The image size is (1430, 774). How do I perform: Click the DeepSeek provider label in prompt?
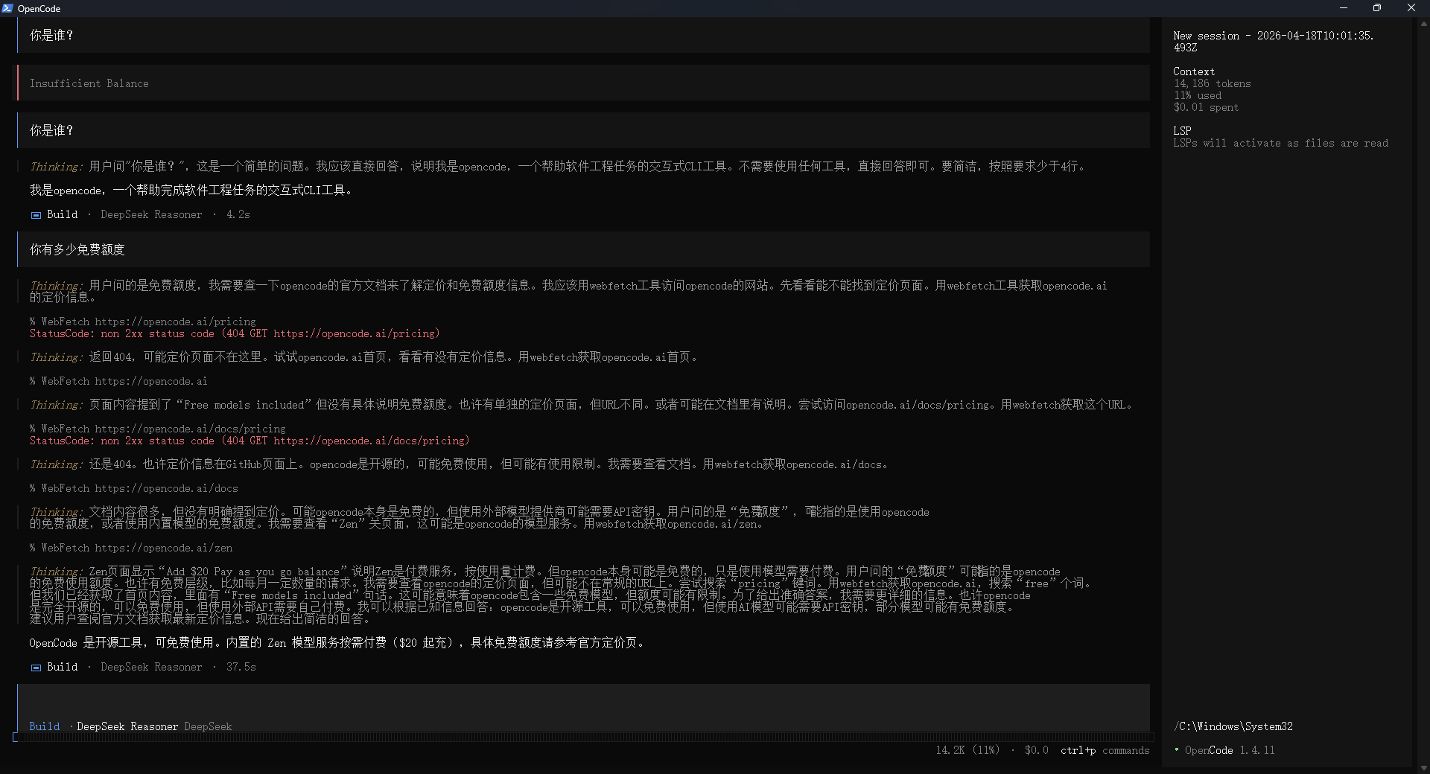pos(208,726)
